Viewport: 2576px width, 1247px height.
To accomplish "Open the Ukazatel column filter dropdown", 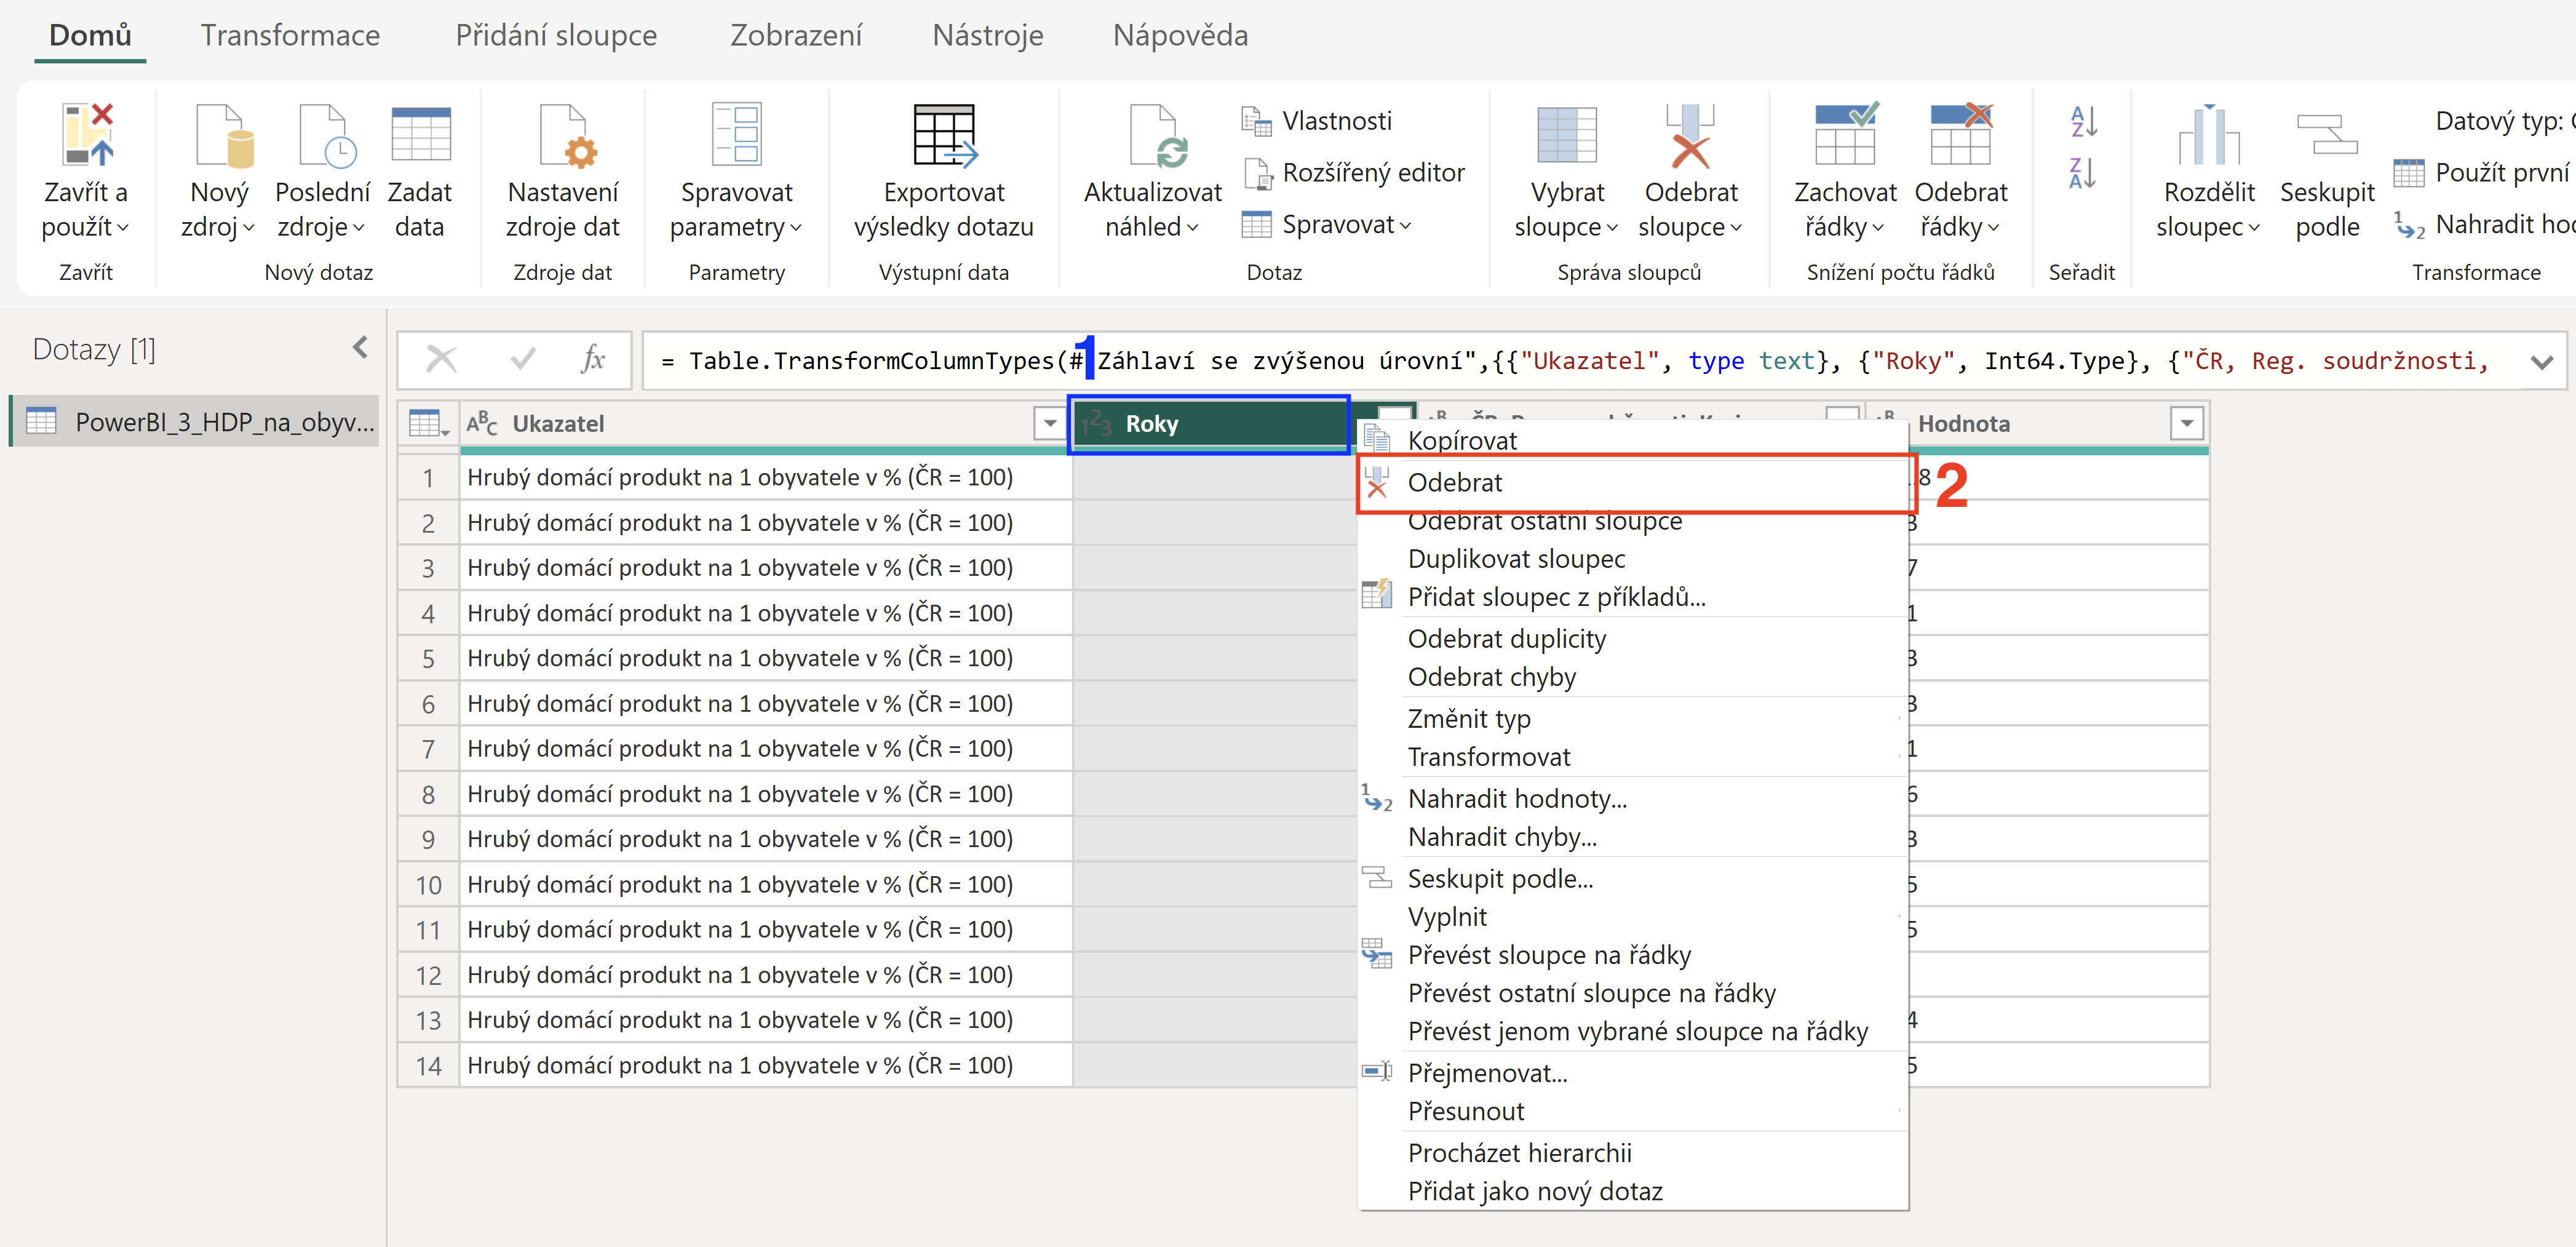I will click(1050, 424).
